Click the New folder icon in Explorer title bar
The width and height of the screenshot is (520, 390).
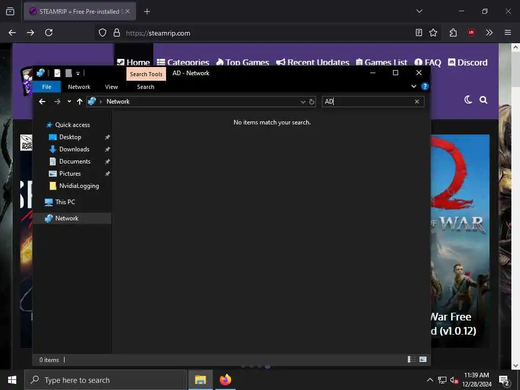69,73
